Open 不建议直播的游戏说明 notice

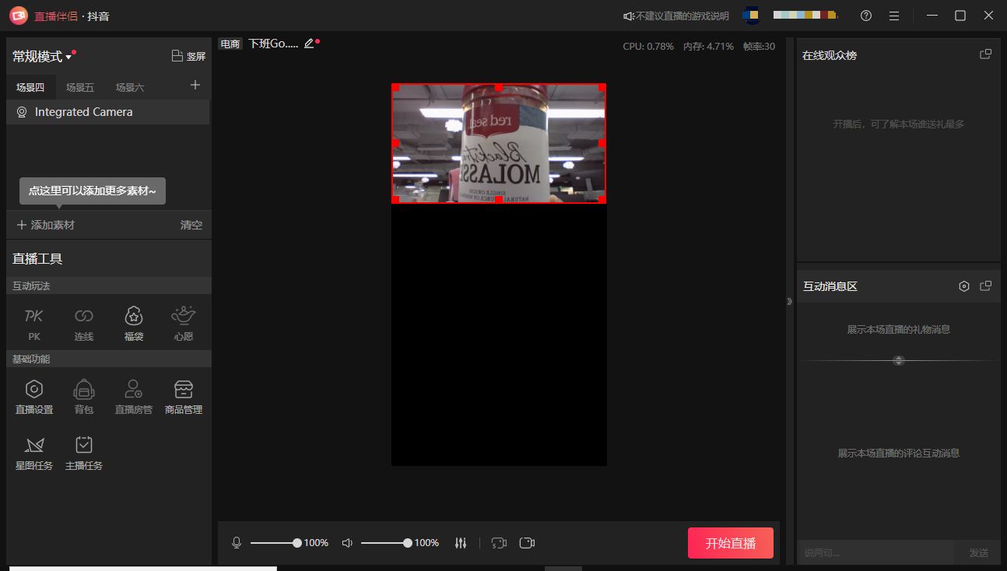pos(676,16)
